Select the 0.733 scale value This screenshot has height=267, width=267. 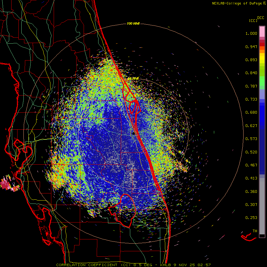pyautogui.click(x=251, y=99)
